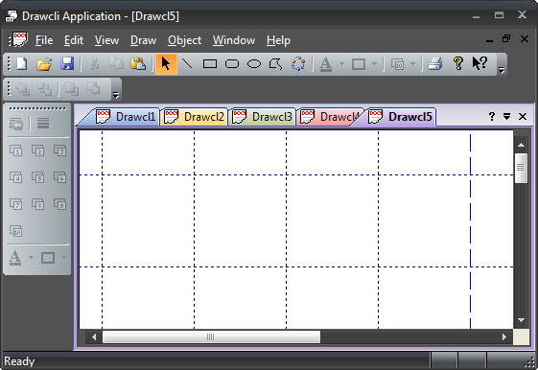Save the drawing with the floppy disk icon

tap(67, 64)
